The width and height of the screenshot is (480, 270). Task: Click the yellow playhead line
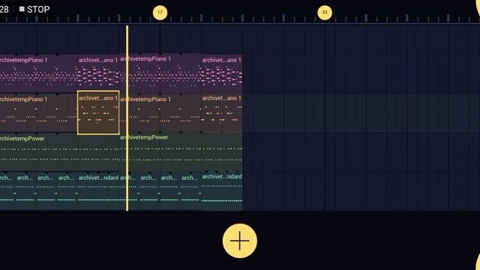(127, 118)
